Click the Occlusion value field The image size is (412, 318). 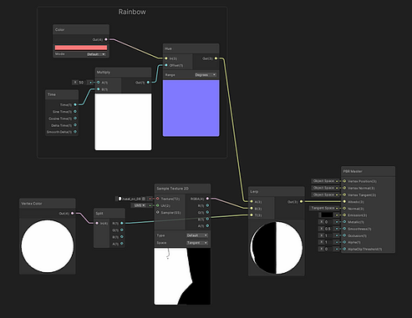[x=328, y=235]
